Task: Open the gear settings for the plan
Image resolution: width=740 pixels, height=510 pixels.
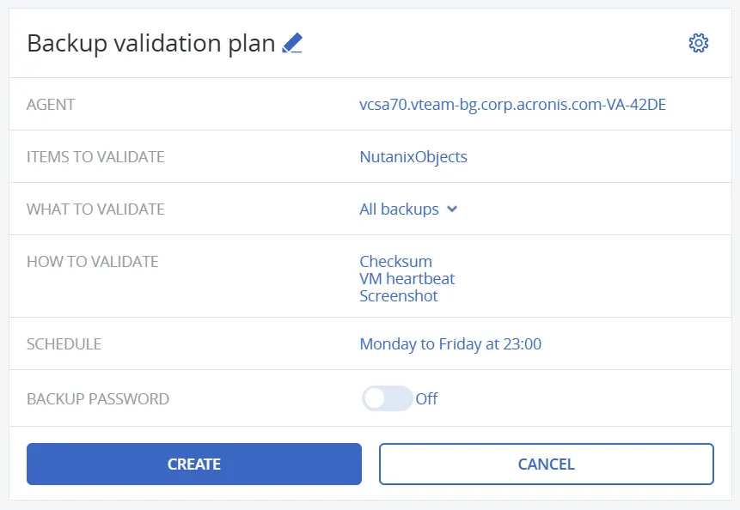Action: point(698,44)
